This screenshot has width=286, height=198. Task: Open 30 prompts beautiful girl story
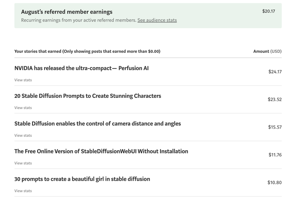tap(82, 179)
